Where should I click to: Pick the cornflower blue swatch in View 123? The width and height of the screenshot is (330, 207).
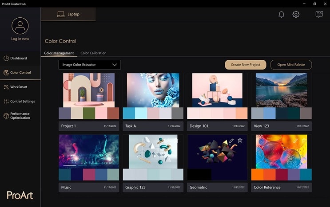(x=270, y=113)
